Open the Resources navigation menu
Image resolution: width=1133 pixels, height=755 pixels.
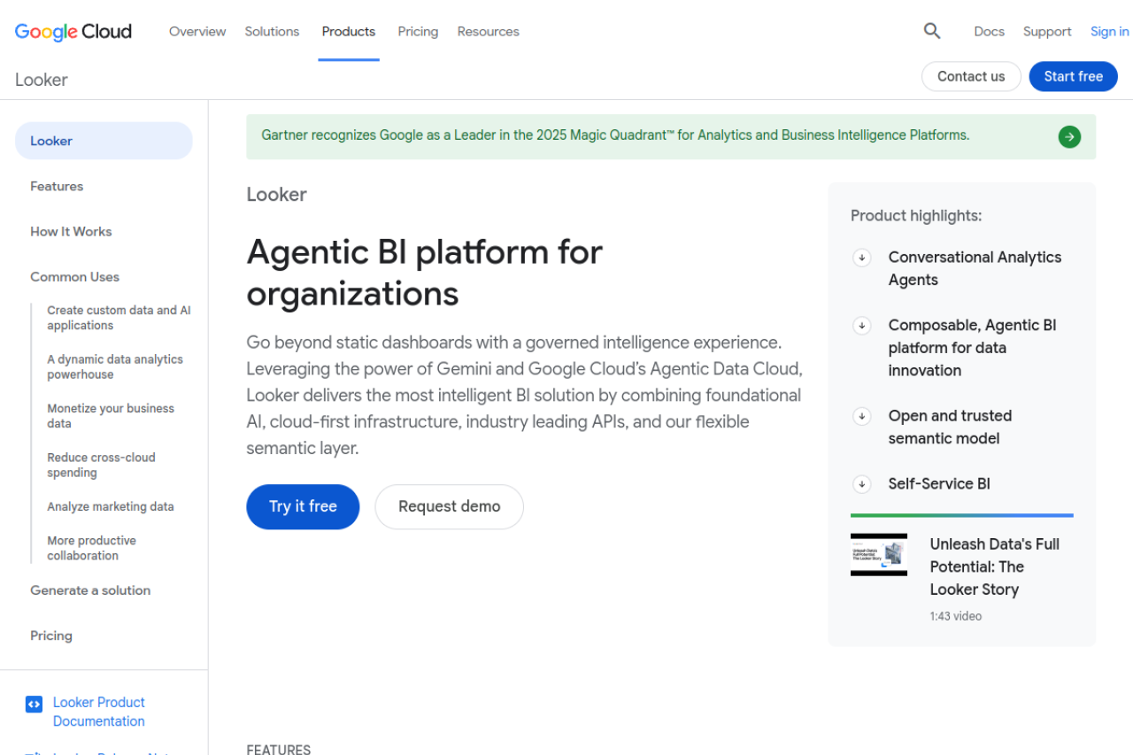pos(489,31)
